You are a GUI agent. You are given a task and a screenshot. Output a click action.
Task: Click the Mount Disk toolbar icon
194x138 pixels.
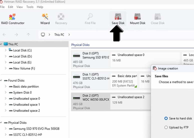click(137, 19)
